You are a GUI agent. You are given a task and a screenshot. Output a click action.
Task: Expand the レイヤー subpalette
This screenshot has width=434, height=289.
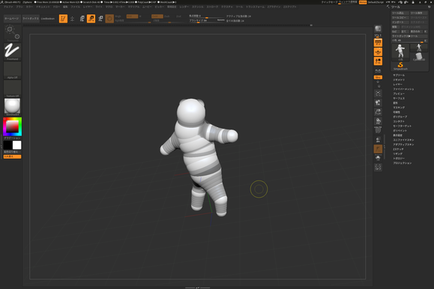coord(397,85)
